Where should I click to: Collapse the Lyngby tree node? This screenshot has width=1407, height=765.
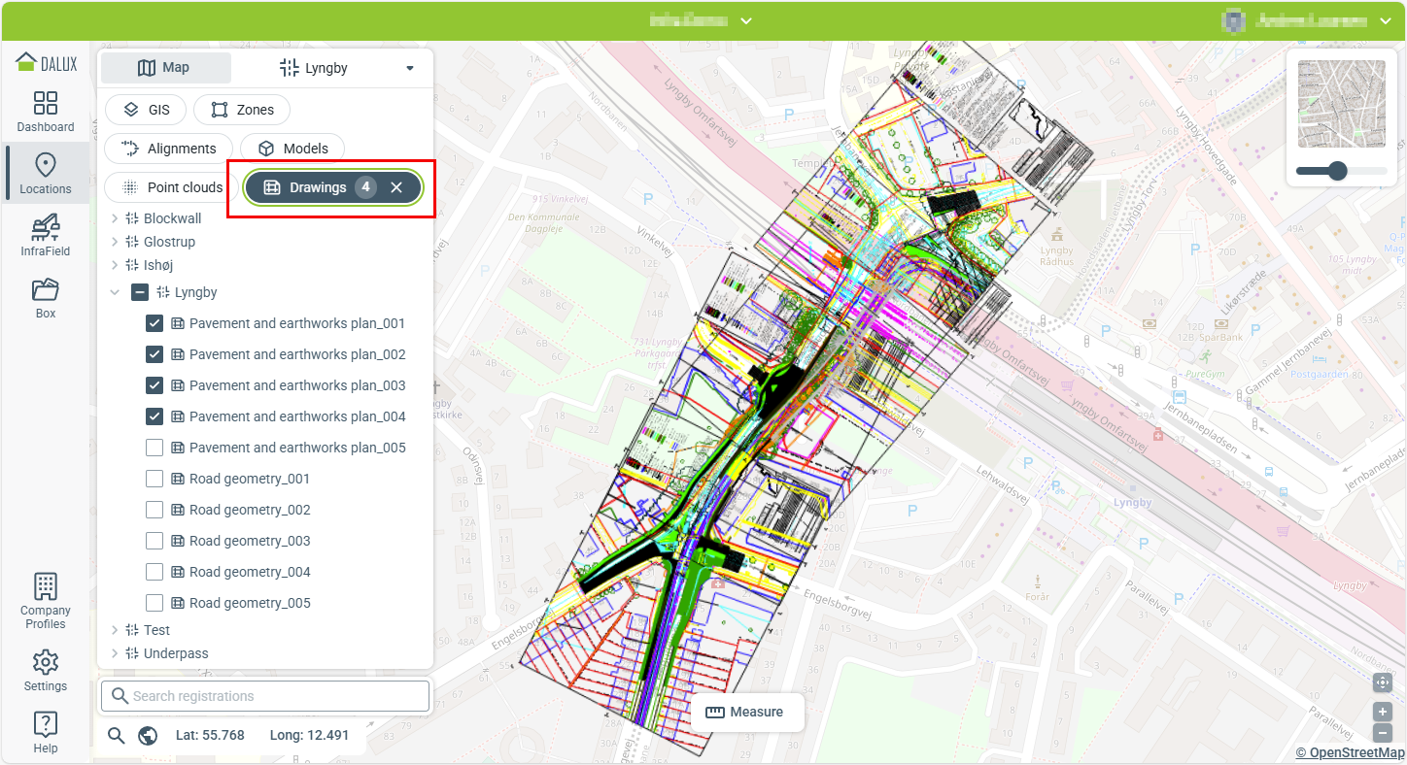(x=115, y=292)
